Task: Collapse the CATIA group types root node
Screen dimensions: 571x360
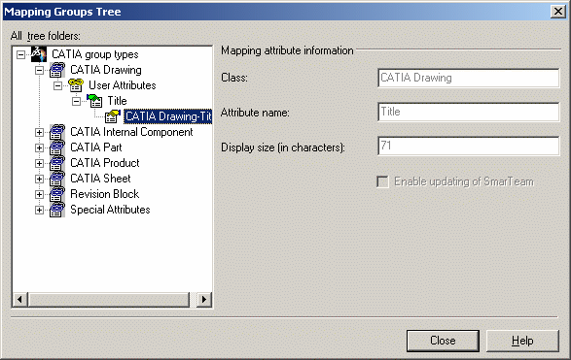Action: tap(21, 55)
